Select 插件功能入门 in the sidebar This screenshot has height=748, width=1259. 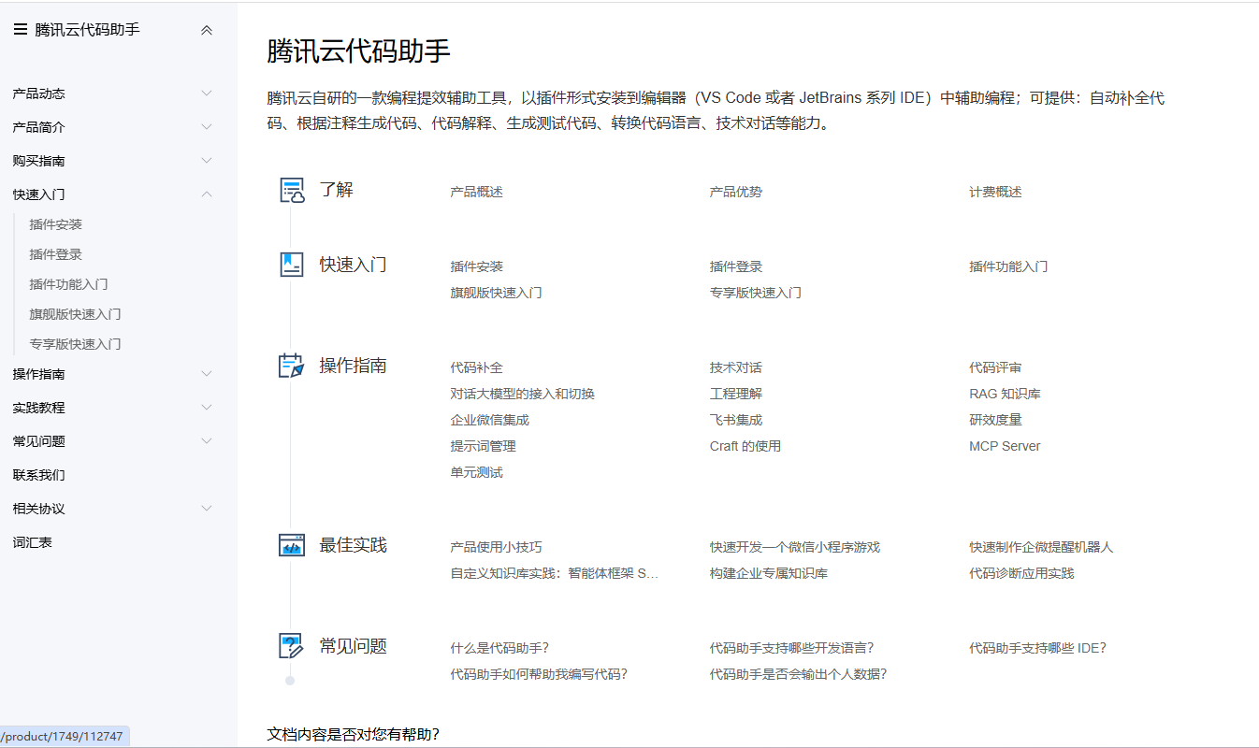(69, 284)
